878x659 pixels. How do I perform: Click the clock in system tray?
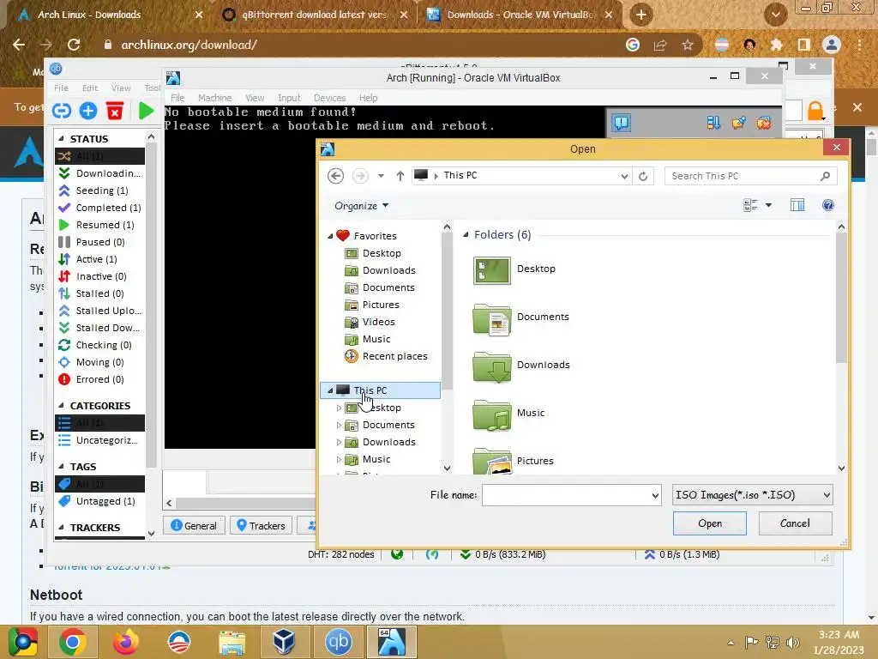point(839,642)
